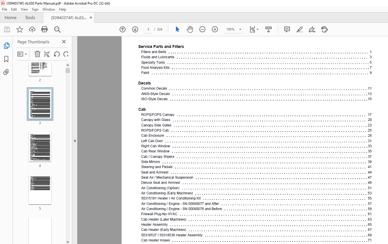Viewport: 388px width, 244px height.
Task: Close the Page Thumbnails panel
Action: (x=64, y=42)
